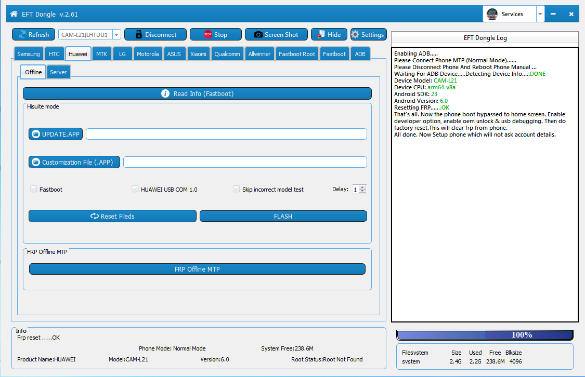Image resolution: width=585 pixels, height=377 pixels.
Task: Click 'Root Status:Root Not Found' text
Action: [327, 359]
